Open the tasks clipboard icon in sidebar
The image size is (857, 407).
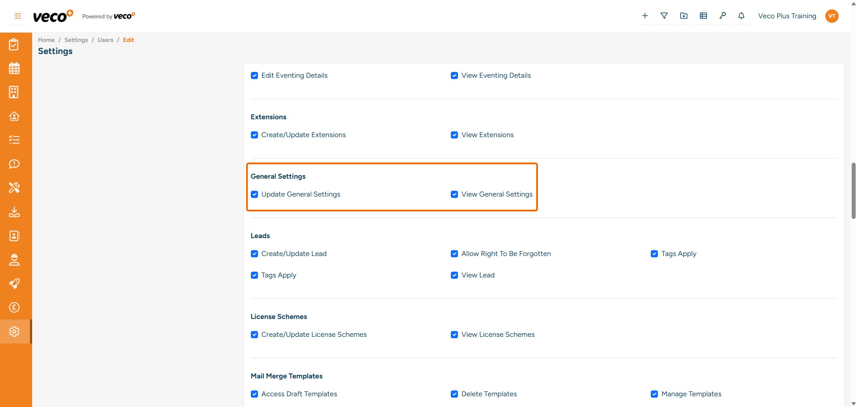(14, 44)
